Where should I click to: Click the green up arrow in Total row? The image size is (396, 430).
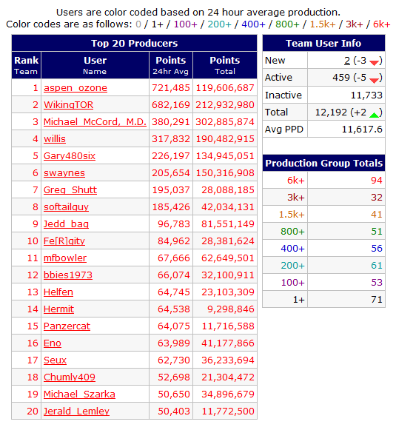(x=374, y=115)
